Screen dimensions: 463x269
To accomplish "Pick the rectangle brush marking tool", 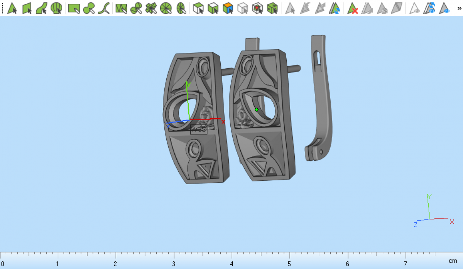I will (x=74, y=8).
